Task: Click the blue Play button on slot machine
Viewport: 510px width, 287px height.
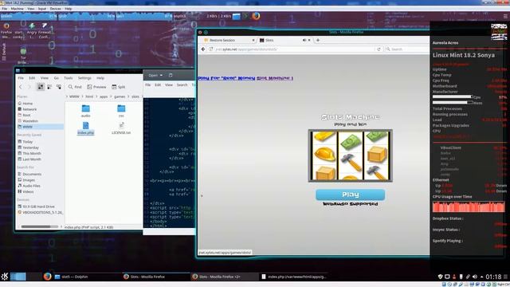Action: click(350, 195)
